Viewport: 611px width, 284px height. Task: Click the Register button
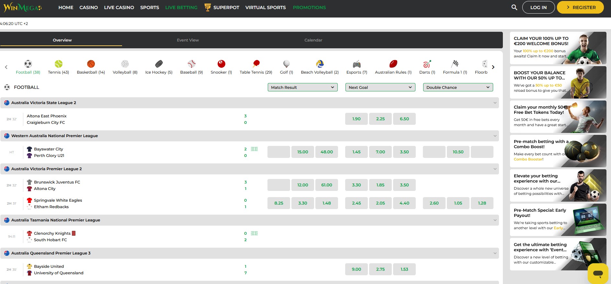[x=580, y=7]
